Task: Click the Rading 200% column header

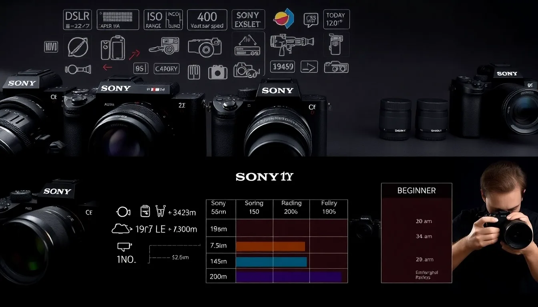Action: 291,207
